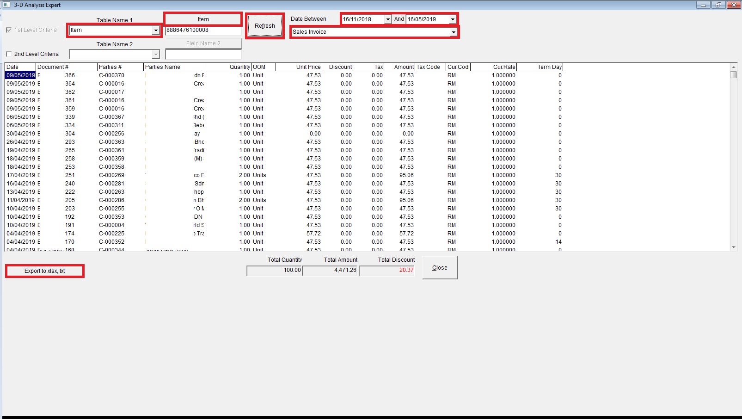
Task: Expand the Table Name 2 dropdown
Action: click(156, 55)
